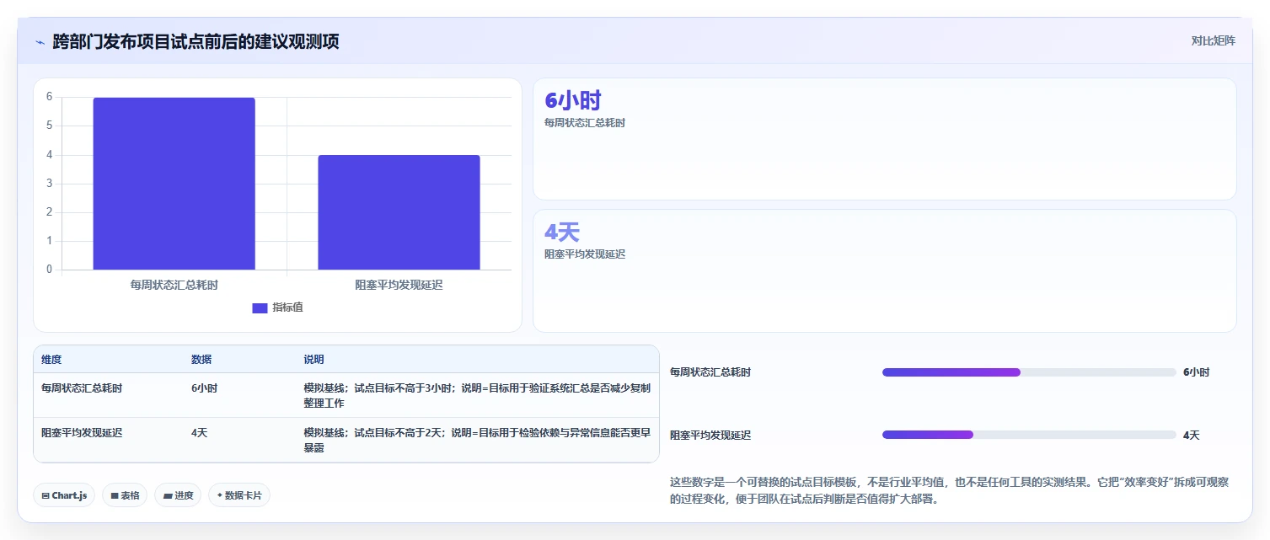
Task: Click the card caption 阻塞平均发现延迟 under 4天
Action: [x=585, y=254]
